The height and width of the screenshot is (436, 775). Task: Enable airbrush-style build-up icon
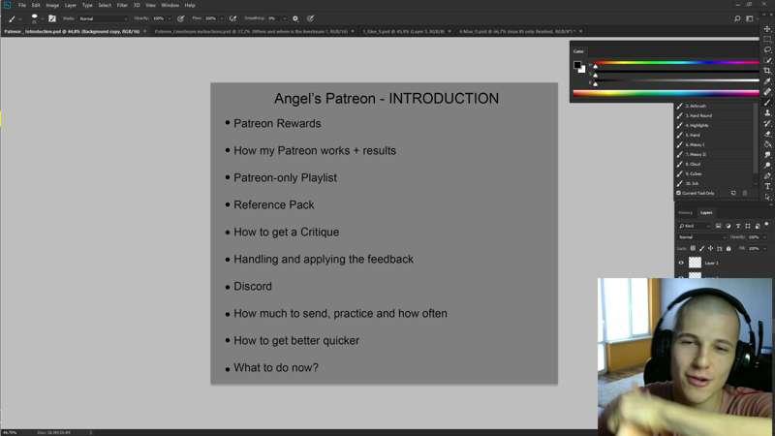(232, 18)
